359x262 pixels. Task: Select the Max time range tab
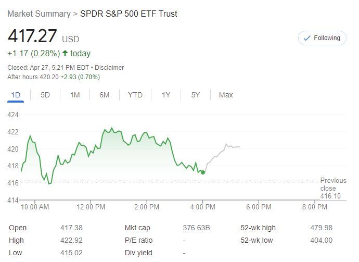click(226, 95)
